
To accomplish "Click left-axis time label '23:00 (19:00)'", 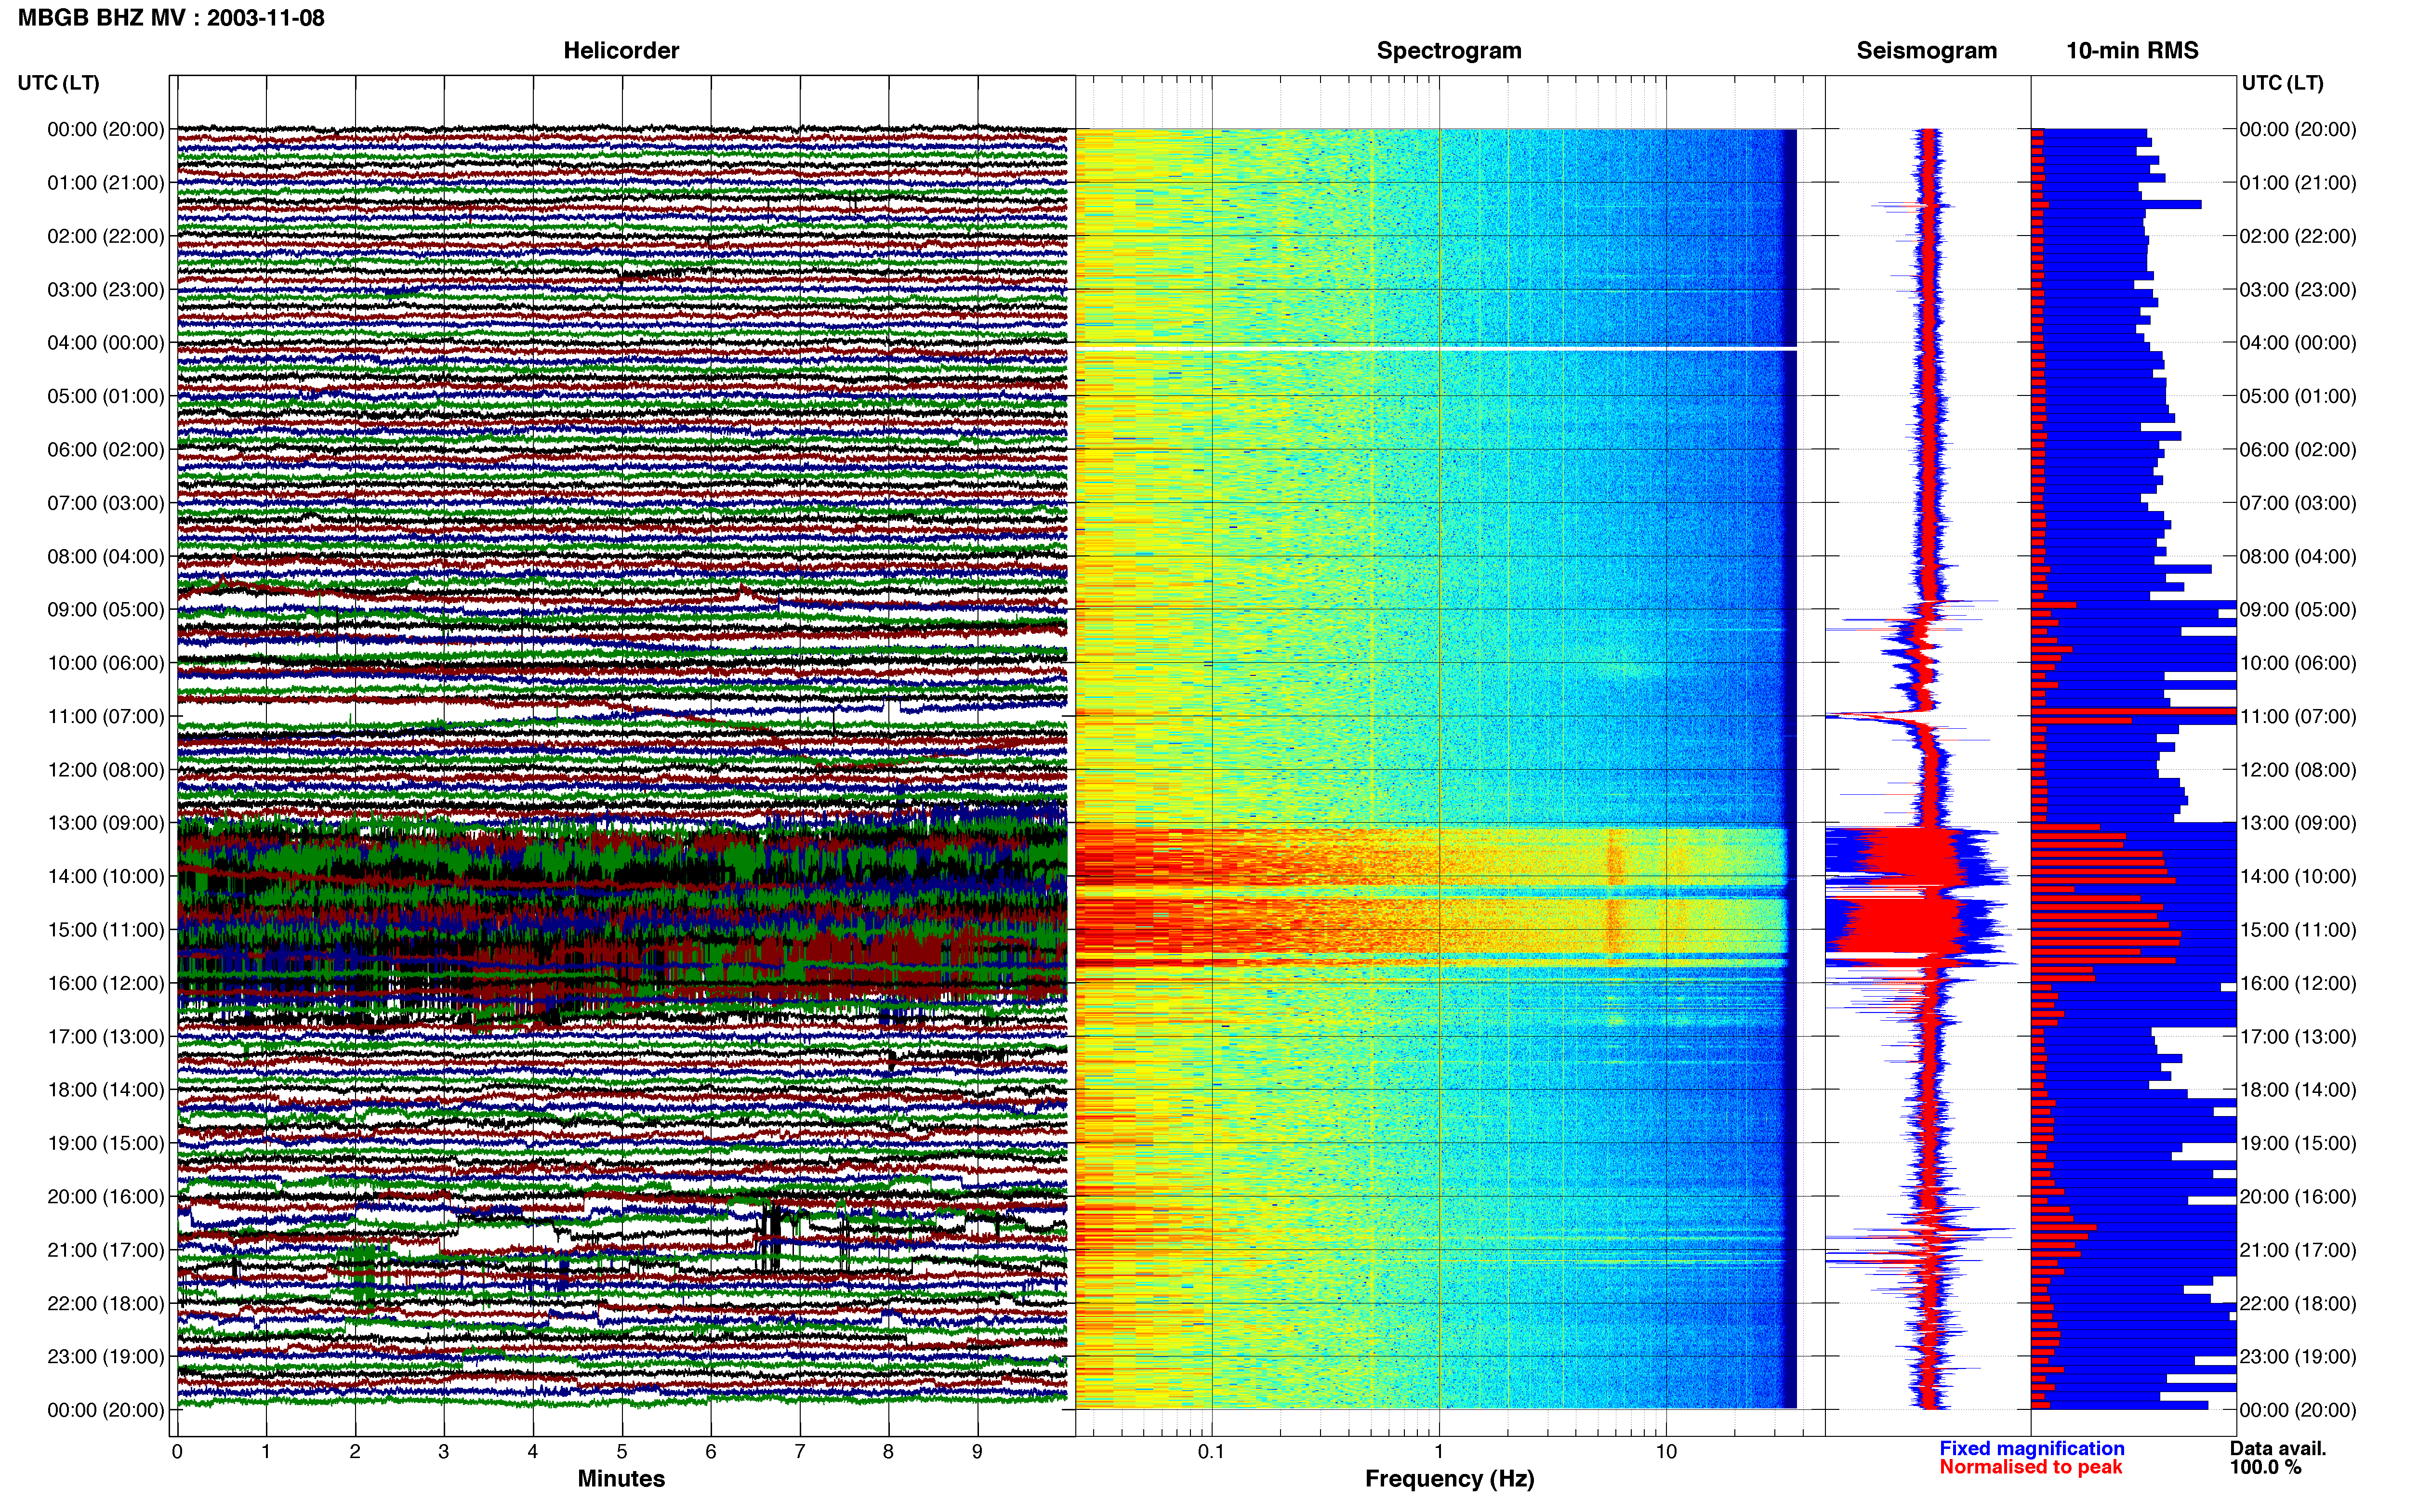I will (106, 1357).
